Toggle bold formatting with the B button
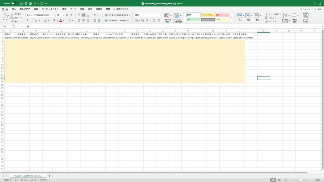 pyautogui.click(x=28, y=21)
